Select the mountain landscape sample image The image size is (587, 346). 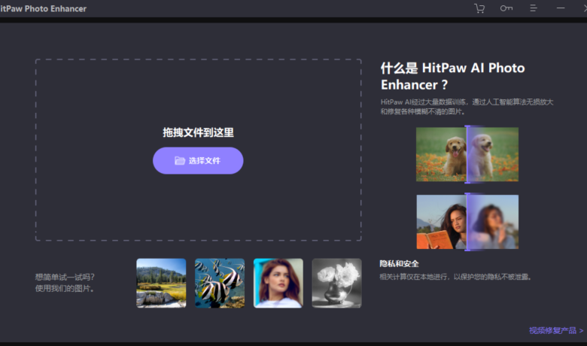click(x=161, y=283)
